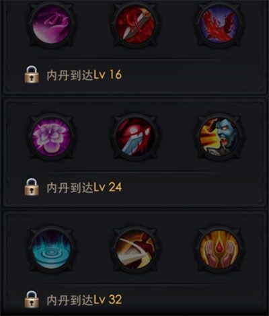Pick the hands holding blood drop icon
Image resolution: width=269 pixels, height=316 pixels.
(219, 249)
